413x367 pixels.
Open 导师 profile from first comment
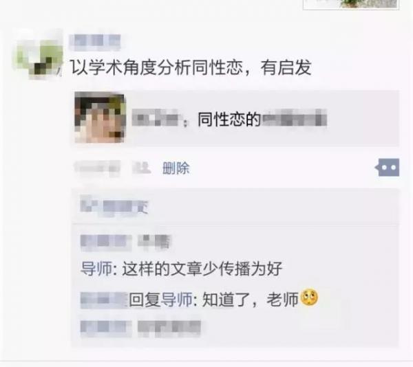tap(96, 269)
